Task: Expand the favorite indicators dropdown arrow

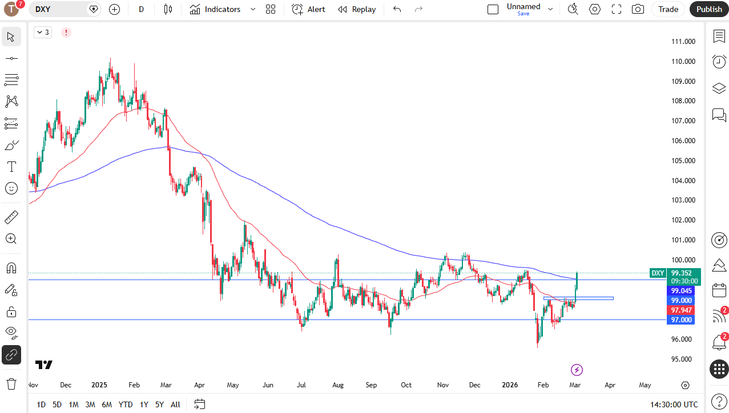Action: [x=253, y=9]
